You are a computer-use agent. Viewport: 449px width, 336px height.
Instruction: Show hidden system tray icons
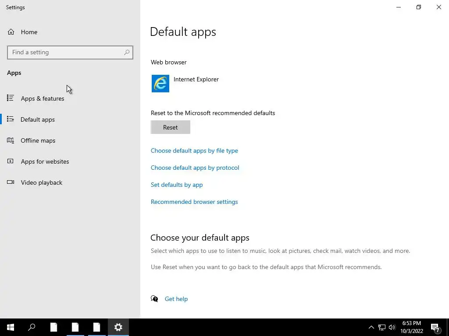[371, 327]
